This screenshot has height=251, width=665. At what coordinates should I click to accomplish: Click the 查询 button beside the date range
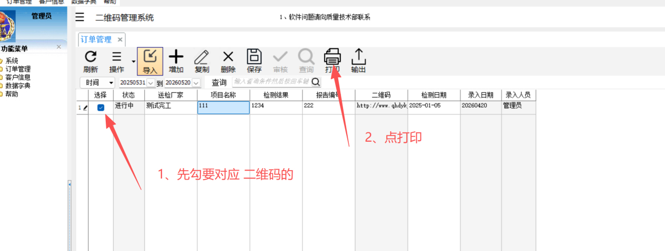(219, 82)
